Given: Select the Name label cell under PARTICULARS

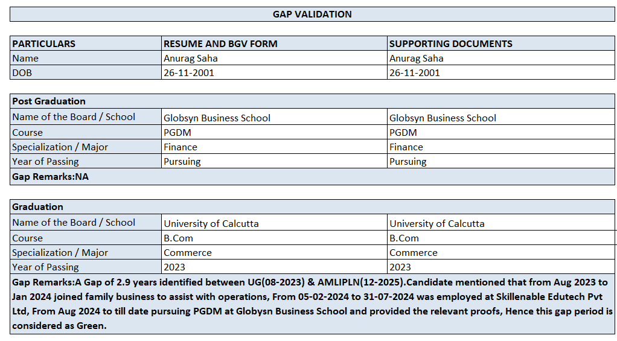Looking at the screenshot, I should pyautogui.click(x=25, y=59).
